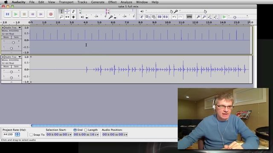Viewport: 273px width, 153px height.
Task: Skip to end of the project
Action: coord(41,14)
